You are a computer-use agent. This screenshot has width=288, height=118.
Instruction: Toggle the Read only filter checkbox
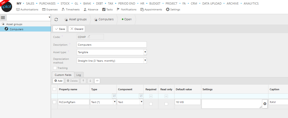tap(166, 96)
